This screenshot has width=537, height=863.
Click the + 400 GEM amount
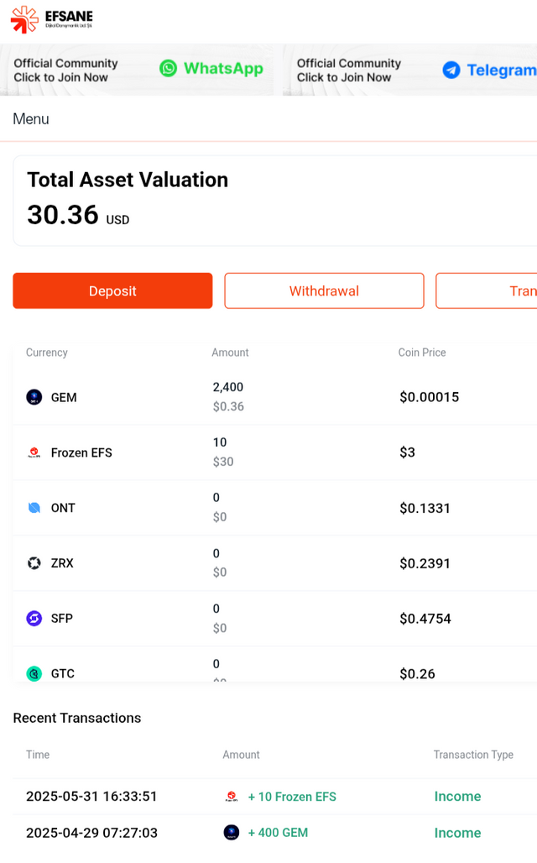(278, 833)
